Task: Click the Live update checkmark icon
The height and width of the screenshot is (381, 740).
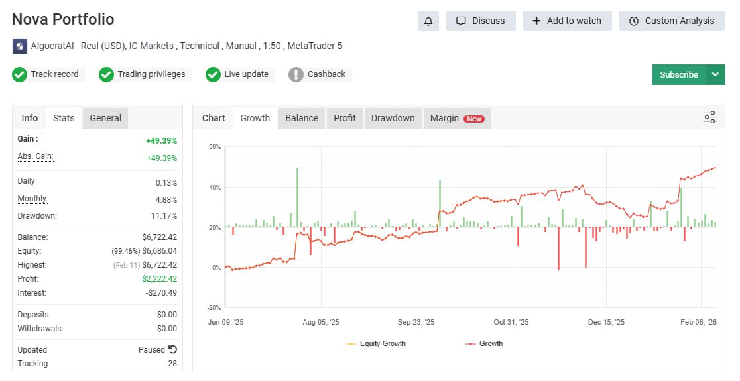Action: pos(213,74)
